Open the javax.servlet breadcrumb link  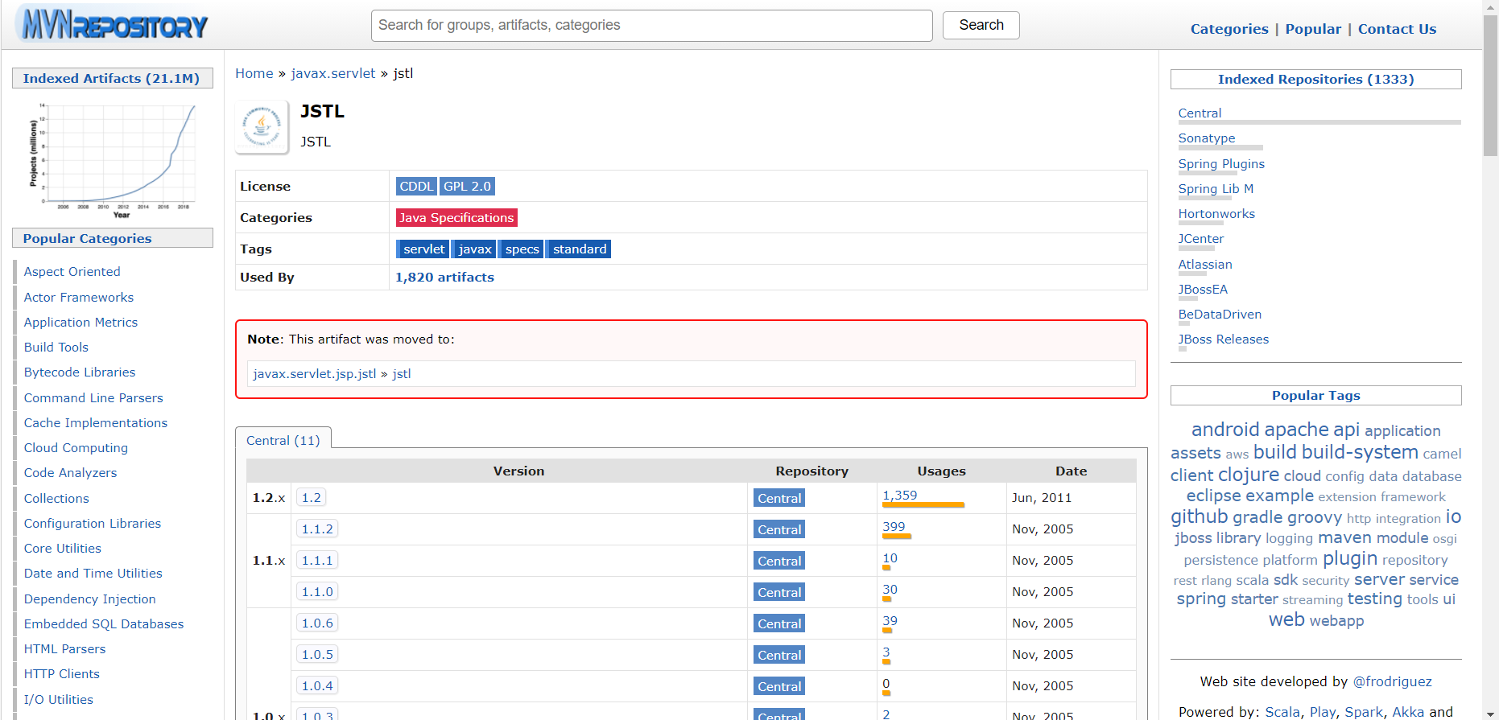[x=332, y=73]
